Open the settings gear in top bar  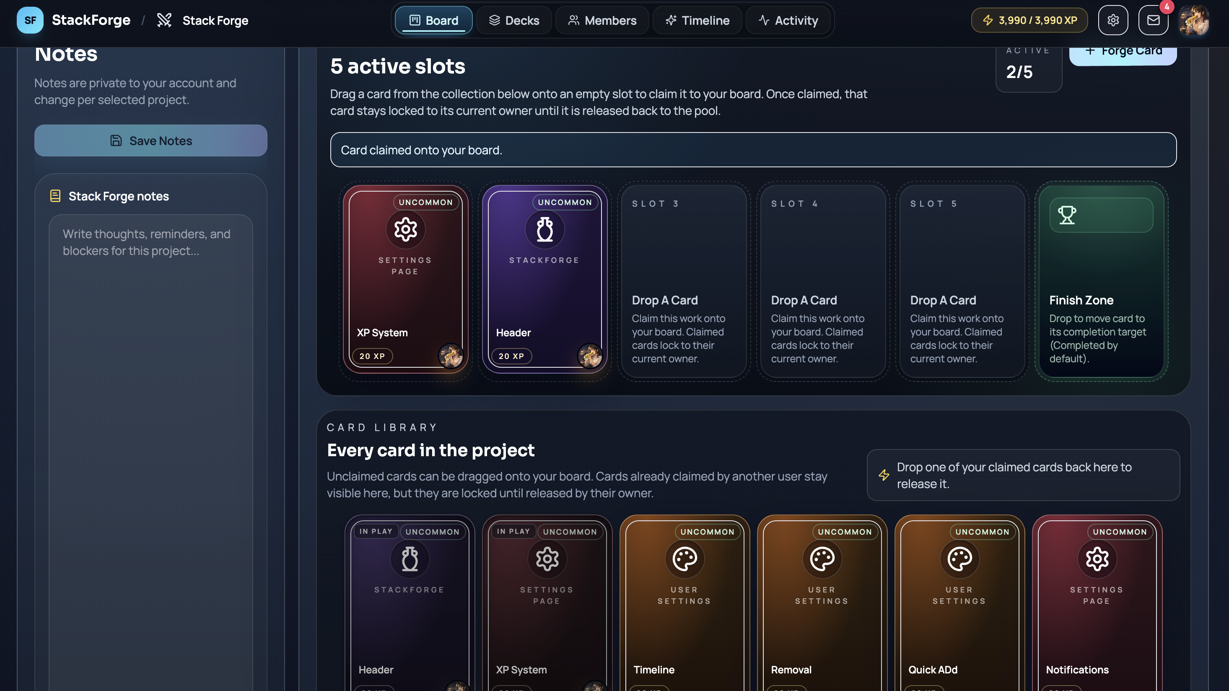coord(1112,20)
